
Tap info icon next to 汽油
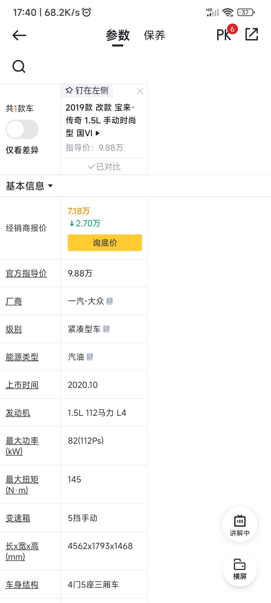[x=90, y=357]
